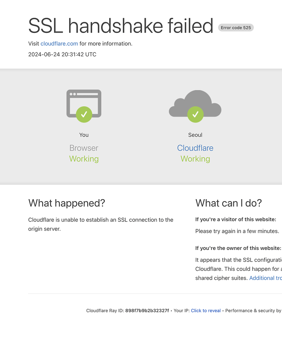Select the Error code 525 badge
Viewport: 282px width, 351px height.
pyautogui.click(x=236, y=27)
